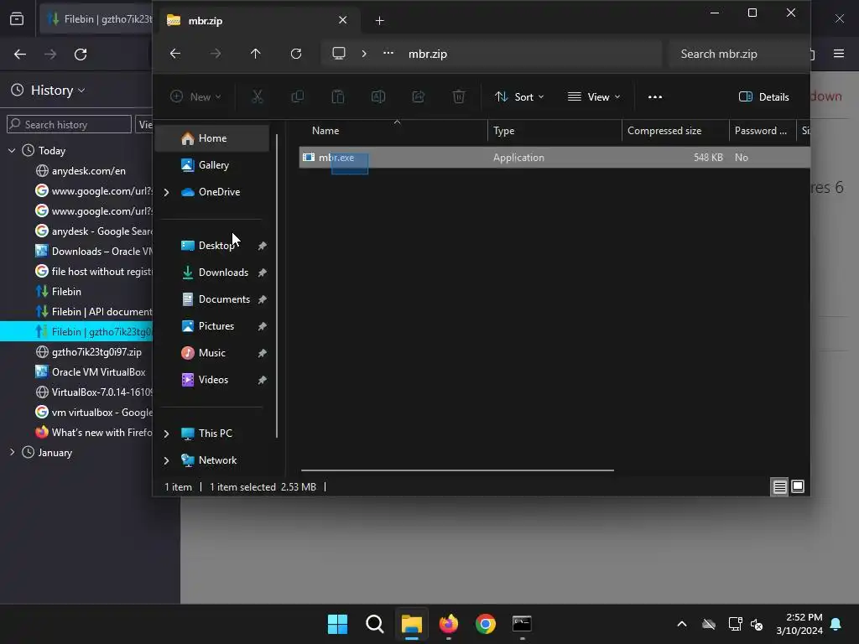The height and width of the screenshot is (644, 859).
Task: Close the mbr.zip Explorer tab
Action: click(343, 20)
